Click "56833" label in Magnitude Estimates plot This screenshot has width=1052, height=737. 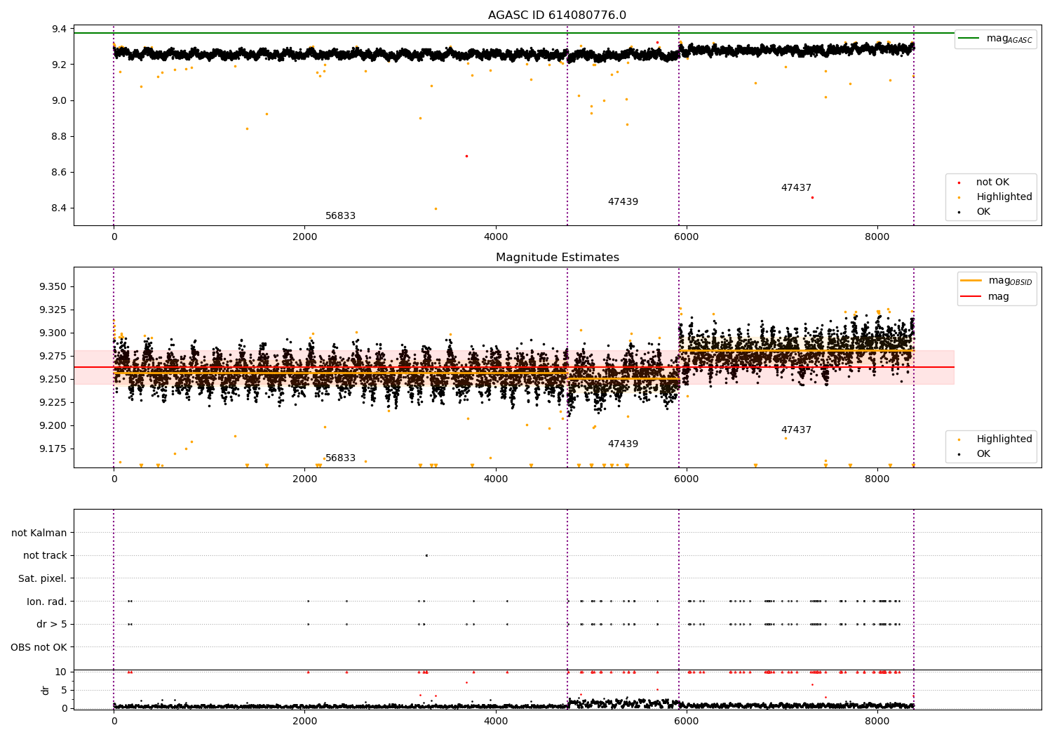(x=340, y=458)
